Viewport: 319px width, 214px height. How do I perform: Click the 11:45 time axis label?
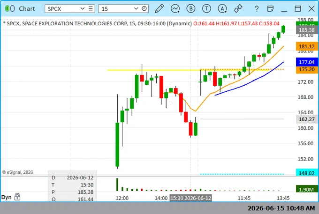click(x=244, y=198)
